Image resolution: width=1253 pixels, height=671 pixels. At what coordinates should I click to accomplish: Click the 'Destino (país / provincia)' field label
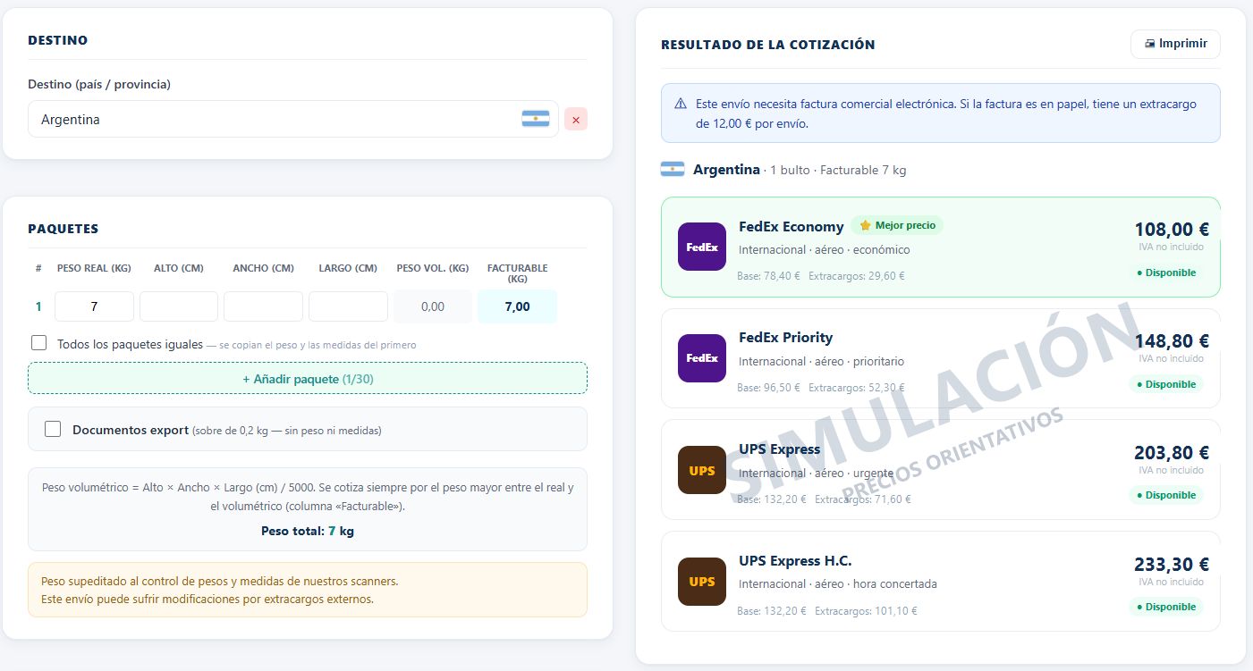(x=99, y=85)
